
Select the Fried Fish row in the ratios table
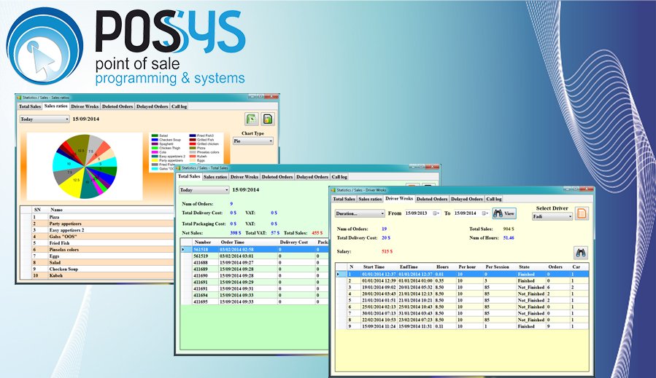97,243
